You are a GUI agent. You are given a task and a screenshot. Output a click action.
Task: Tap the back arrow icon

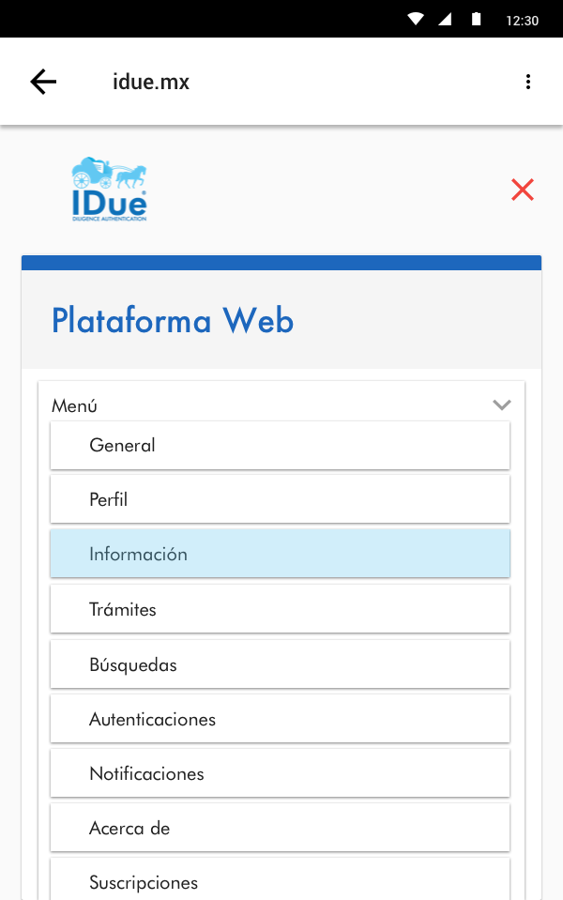click(x=43, y=82)
